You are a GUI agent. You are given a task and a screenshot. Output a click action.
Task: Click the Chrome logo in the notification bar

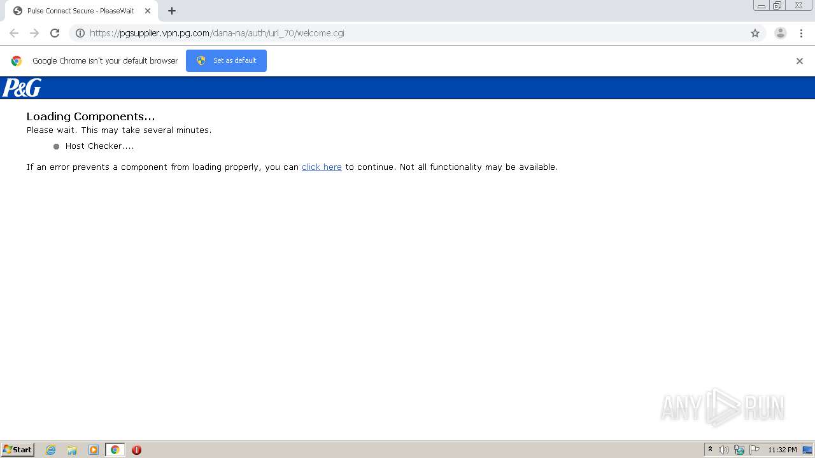click(17, 61)
